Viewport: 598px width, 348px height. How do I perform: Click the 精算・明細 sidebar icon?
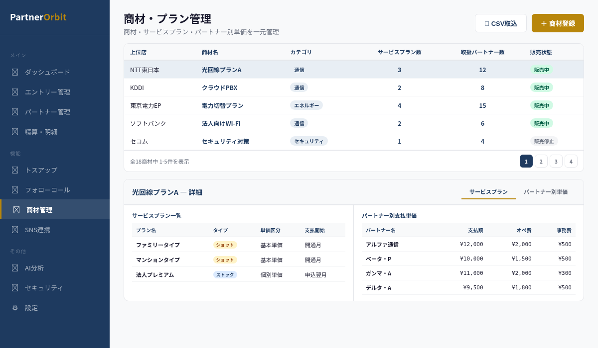(x=15, y=132)
